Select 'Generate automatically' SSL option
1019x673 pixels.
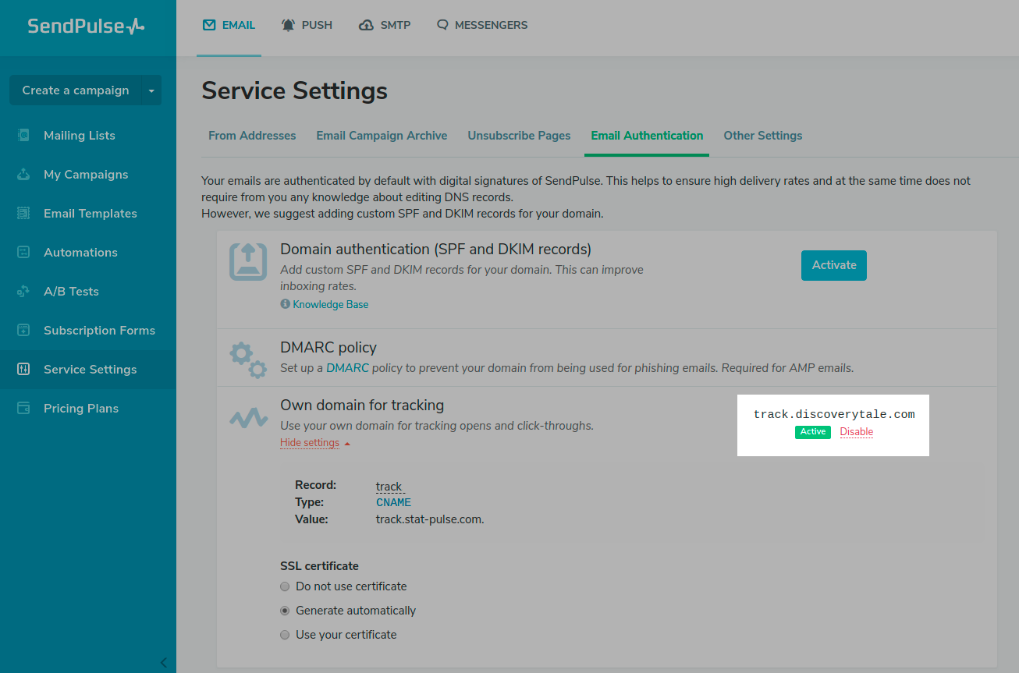point(285,611)
